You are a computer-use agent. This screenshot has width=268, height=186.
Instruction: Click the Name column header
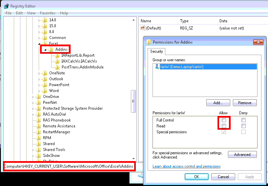pos(146,21)
